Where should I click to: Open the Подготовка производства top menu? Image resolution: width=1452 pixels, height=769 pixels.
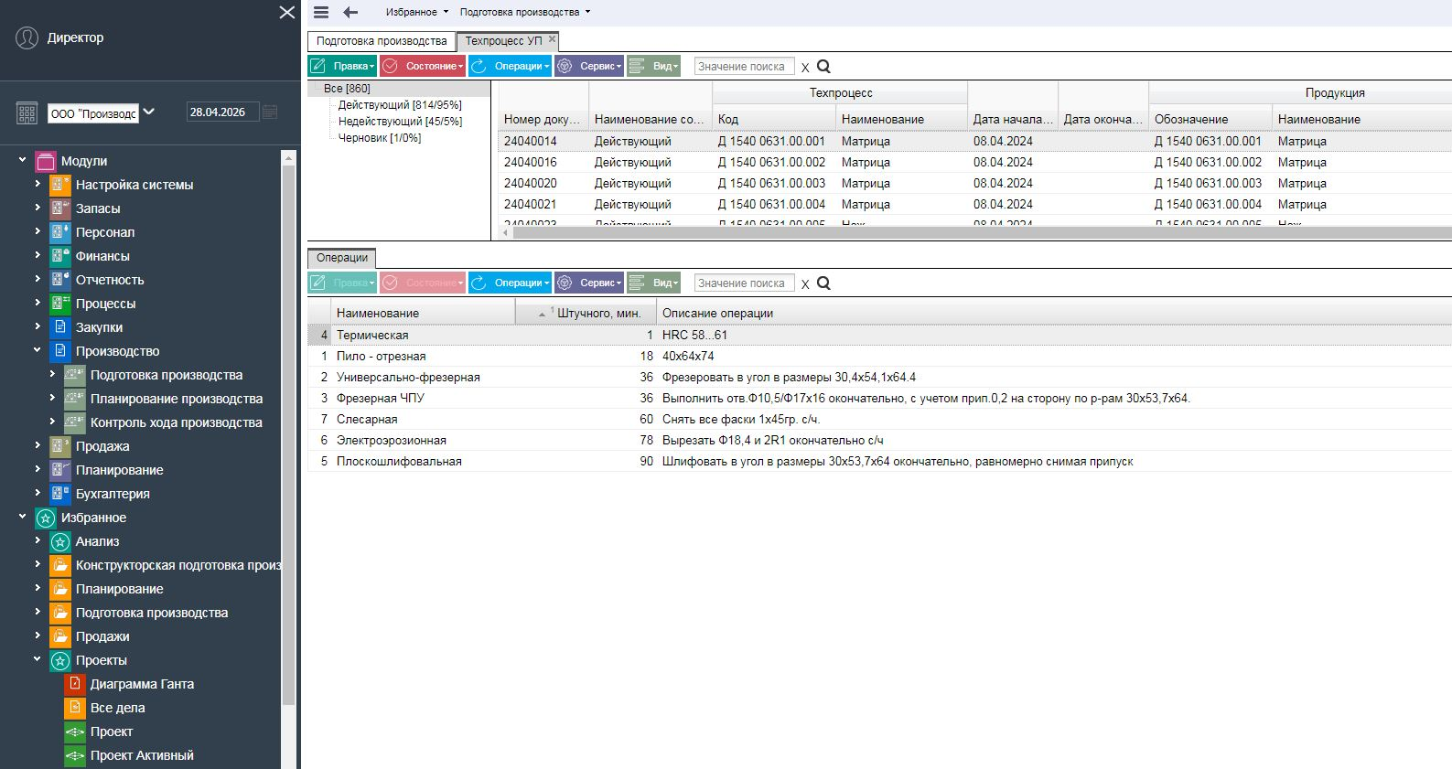525,12
